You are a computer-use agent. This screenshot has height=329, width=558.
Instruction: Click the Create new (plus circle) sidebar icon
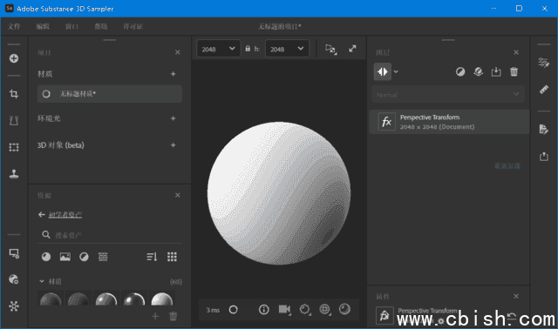click(14, 58)
